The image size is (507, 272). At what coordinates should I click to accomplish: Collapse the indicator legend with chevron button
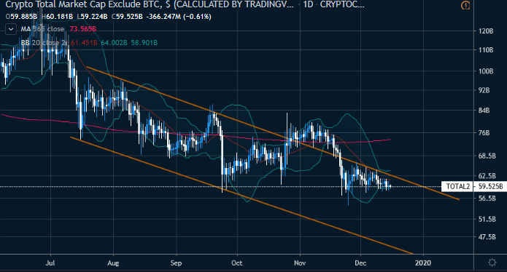point(11,29)
